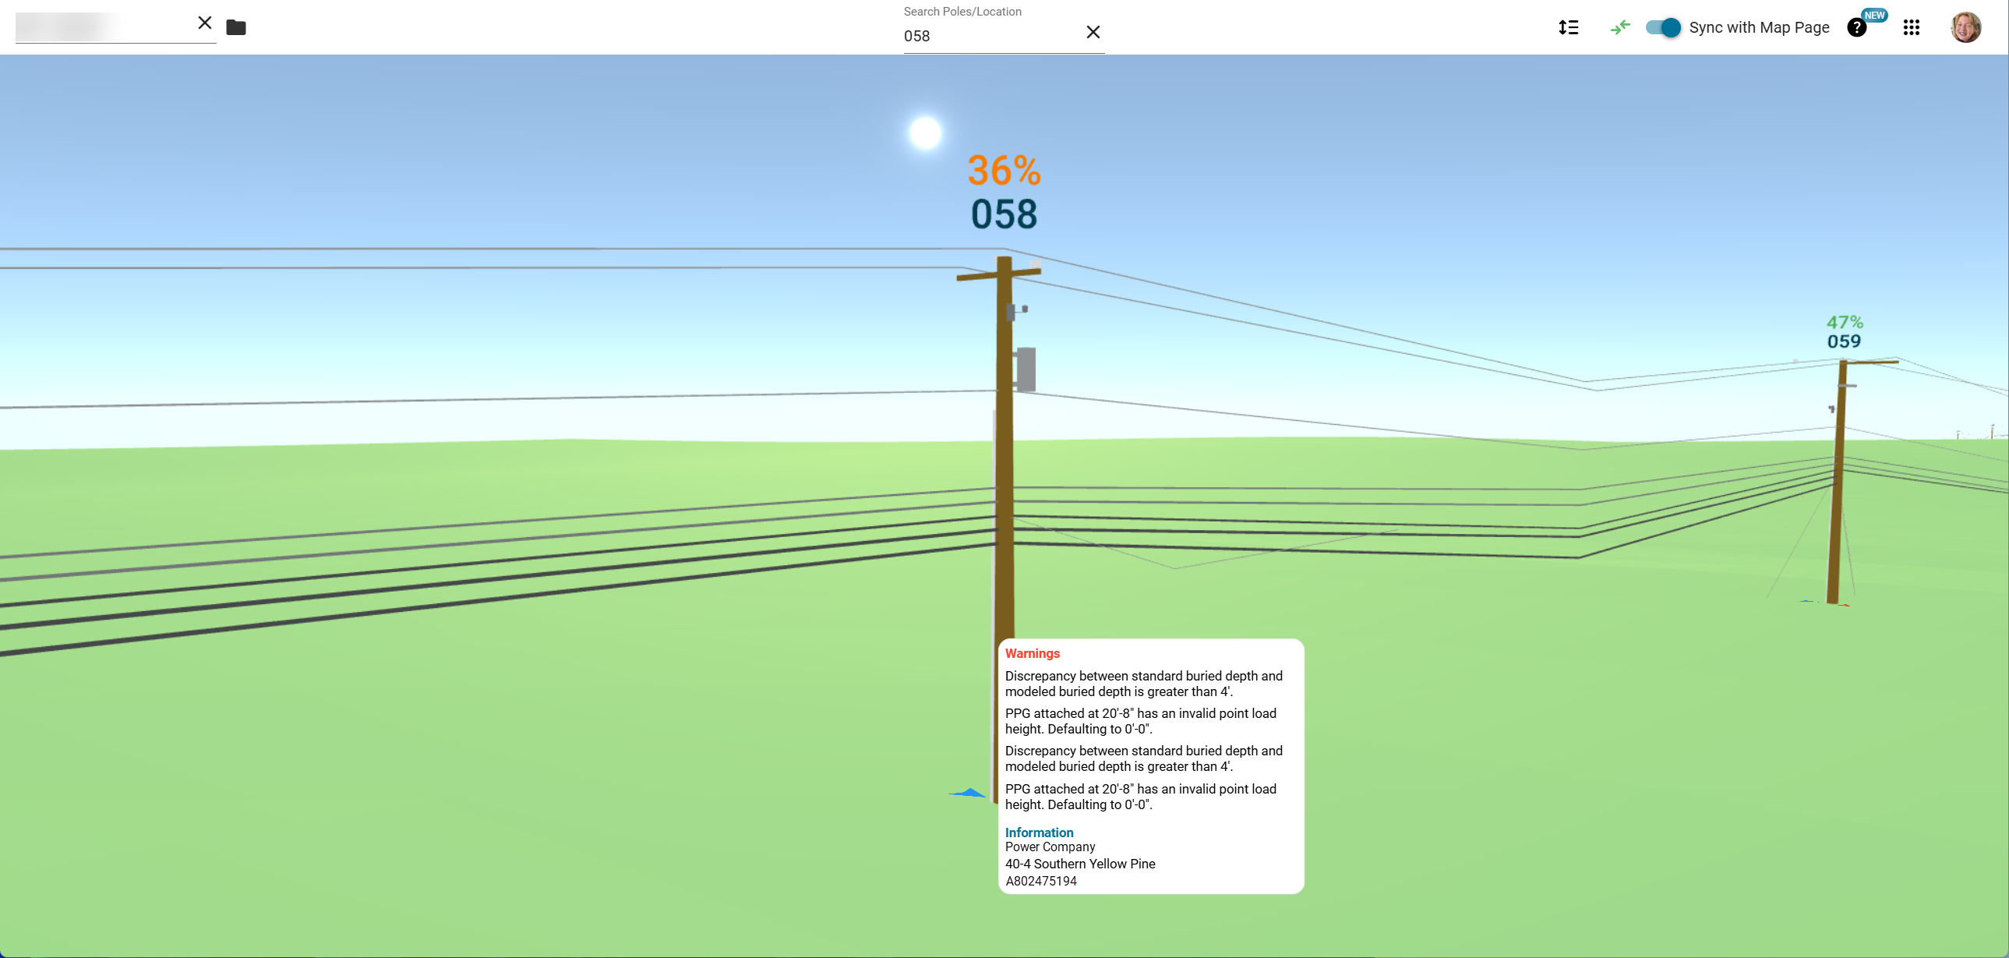Open the folder icon in header
The height and width of the screenshot is (958, 2009).
[235, 27]
